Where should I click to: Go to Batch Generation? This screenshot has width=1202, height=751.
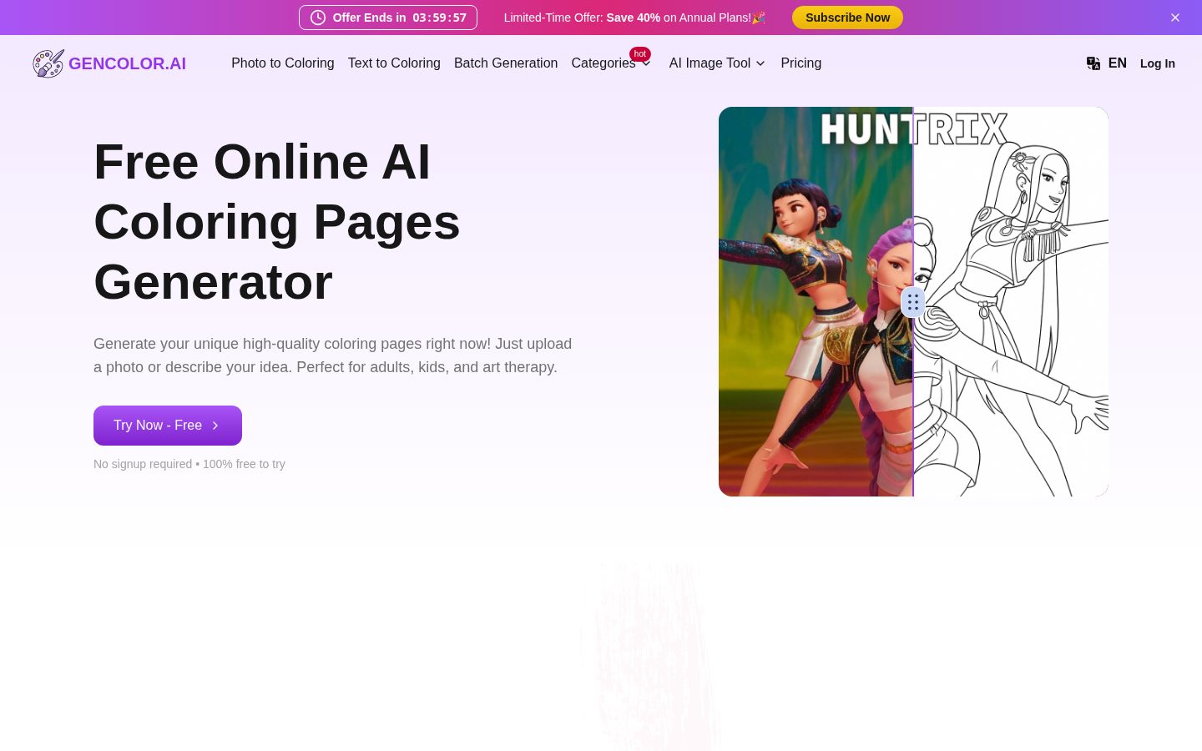point(506,63)
